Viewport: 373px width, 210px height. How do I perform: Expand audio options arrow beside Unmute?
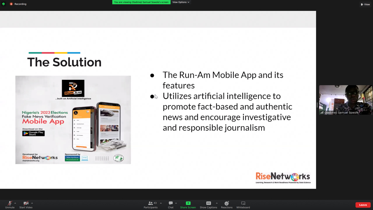pos(15,203)
